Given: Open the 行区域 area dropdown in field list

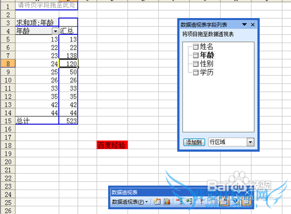Looking at the screenshot, I should [250, 142].
